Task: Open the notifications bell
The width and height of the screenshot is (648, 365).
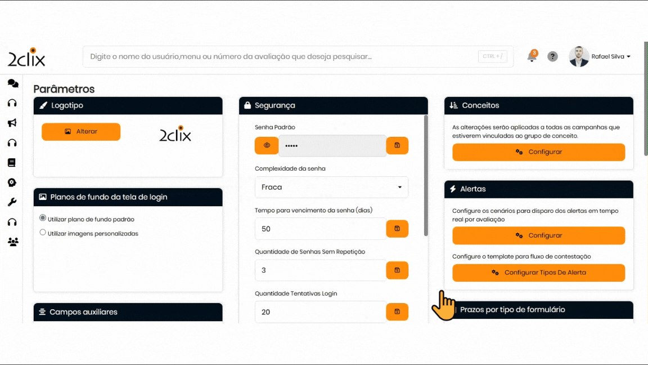Action: pyautogui.click(x=532, y=57)
